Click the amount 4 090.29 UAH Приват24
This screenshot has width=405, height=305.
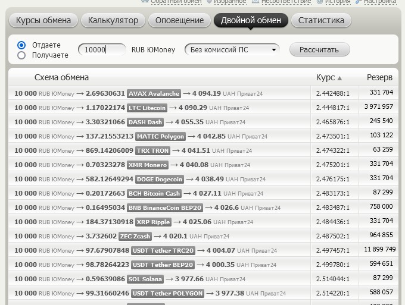(214, 108)
